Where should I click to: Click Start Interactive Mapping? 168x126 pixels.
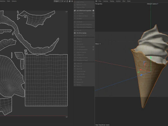point(83,24)
